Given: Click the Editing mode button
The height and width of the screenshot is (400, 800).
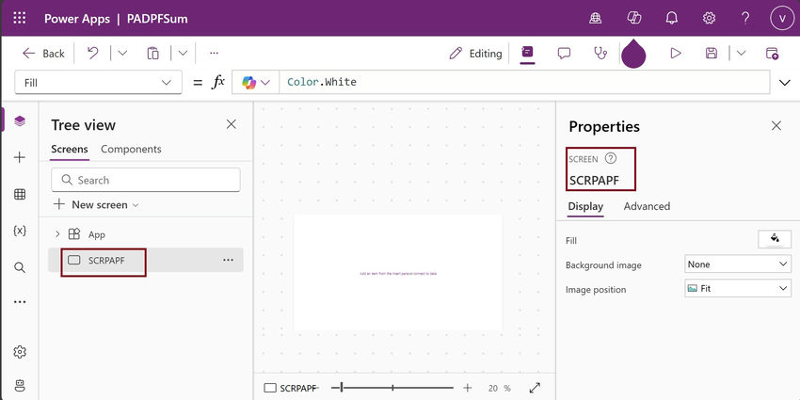Looking at the screenshot, I should tap(475, 54).
